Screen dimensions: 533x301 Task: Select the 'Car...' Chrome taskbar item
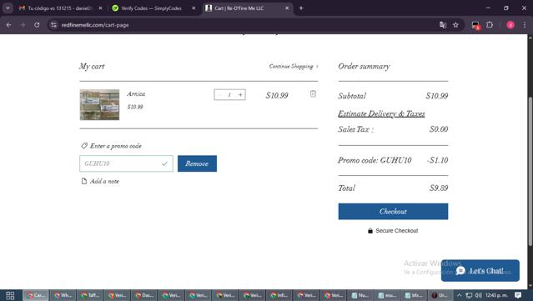pos(36,295)
